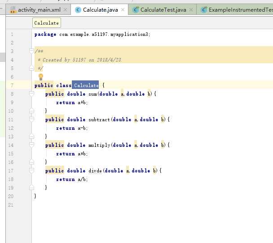This screenshot has width=273, height=243.
Task: Click line number 7 in the gutter
Action: (x=12, y=85)
